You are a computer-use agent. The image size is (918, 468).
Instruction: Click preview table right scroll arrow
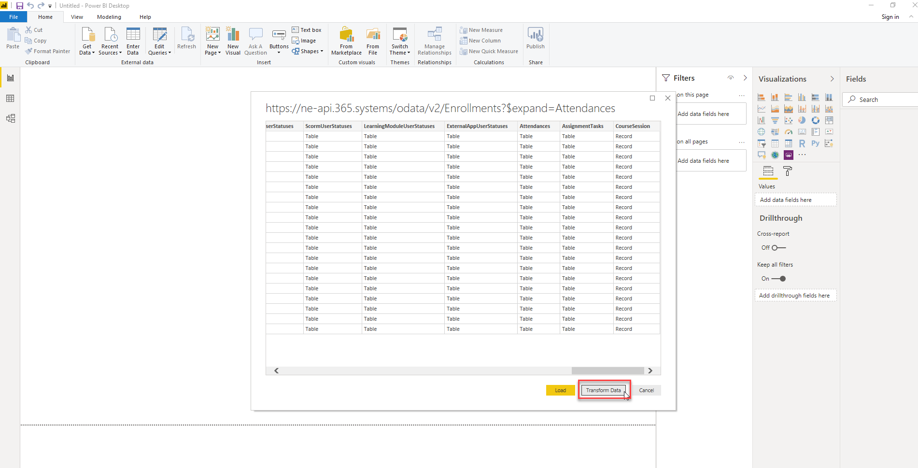click(x=650, y=370)
